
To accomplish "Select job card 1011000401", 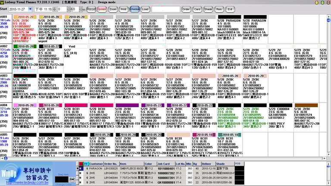I will click(x=166, y=169).
